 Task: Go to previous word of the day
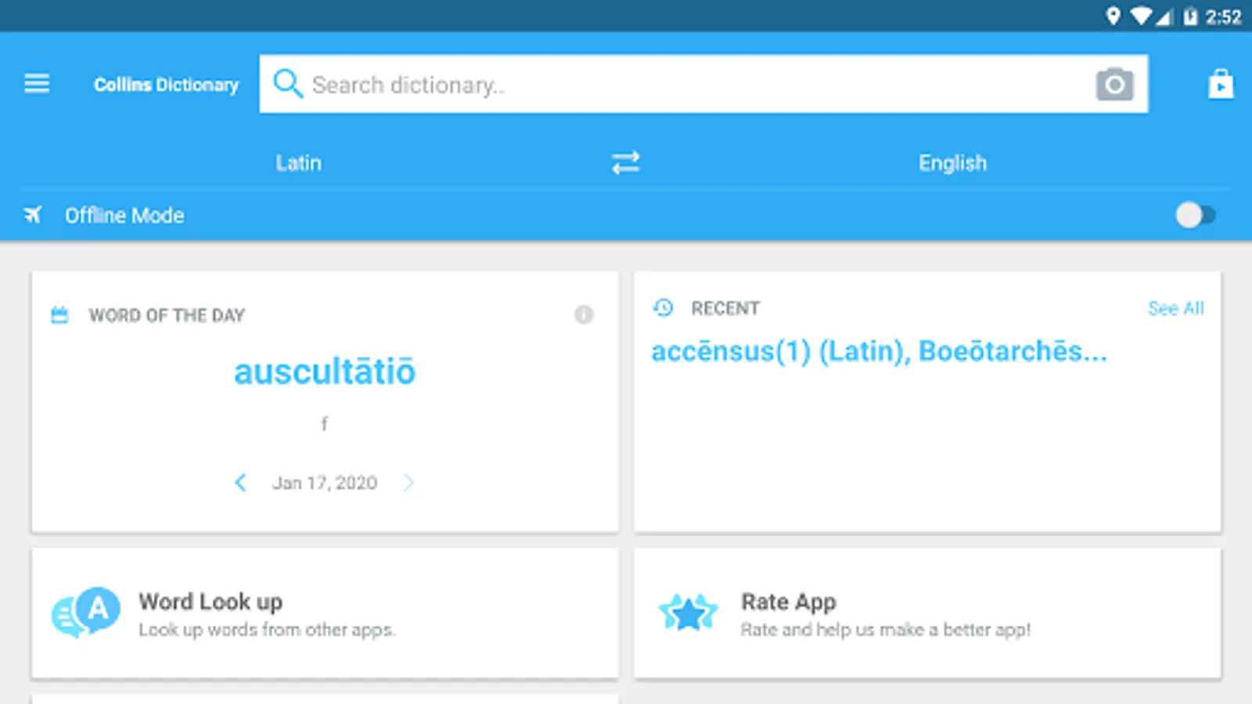[240, 483]
